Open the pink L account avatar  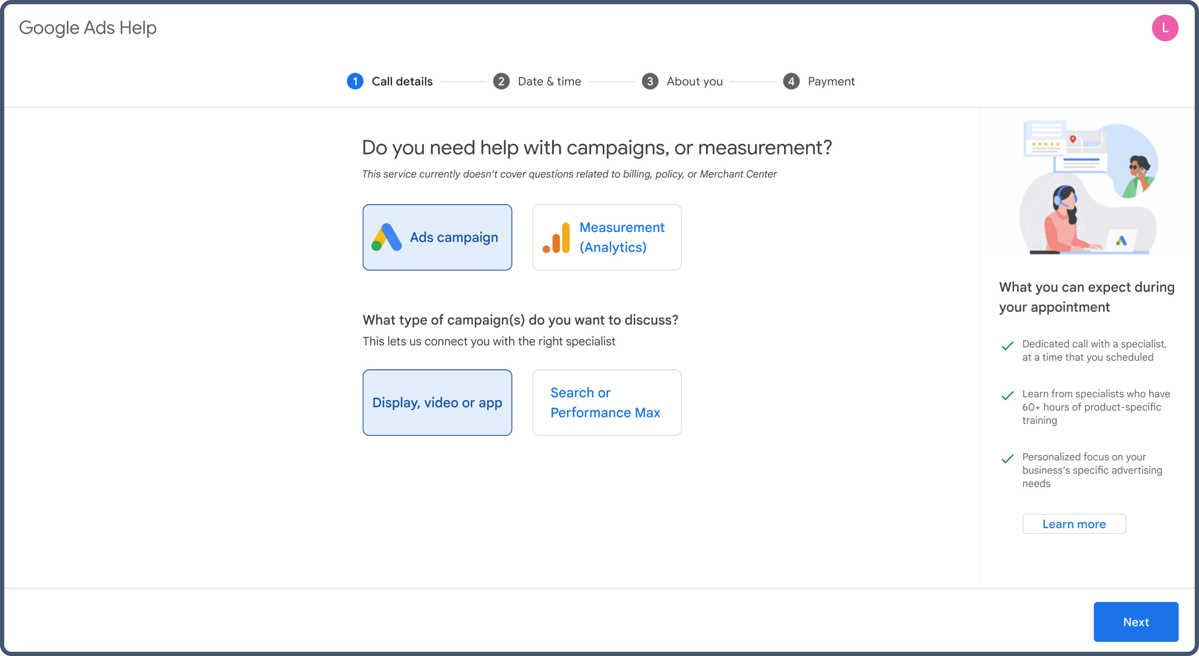point(1165,28)
